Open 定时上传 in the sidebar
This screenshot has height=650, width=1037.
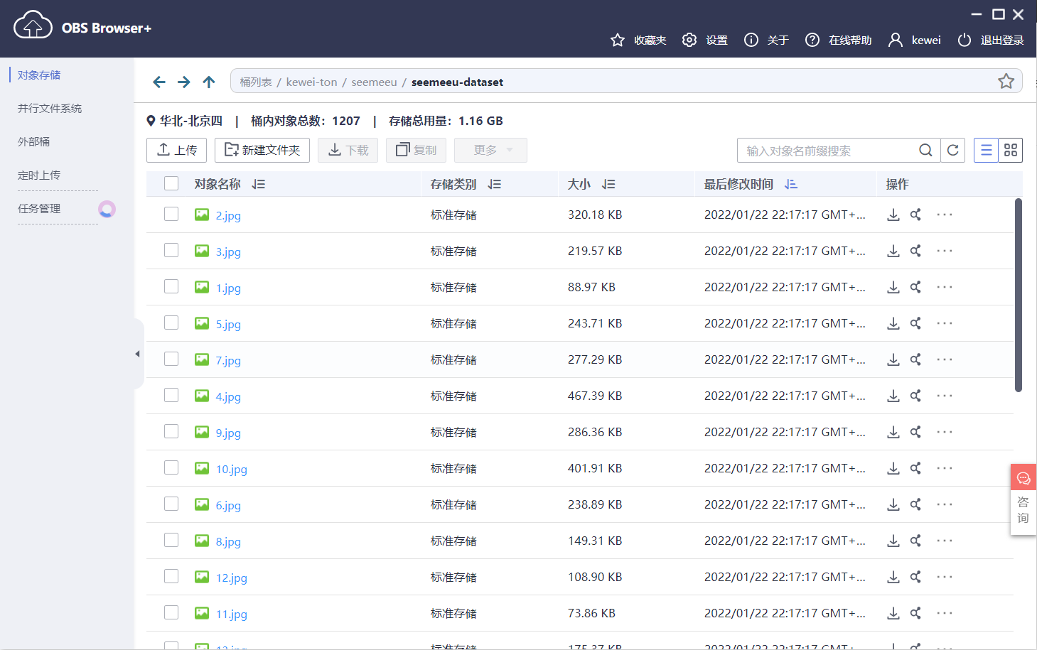pos(39,175)
